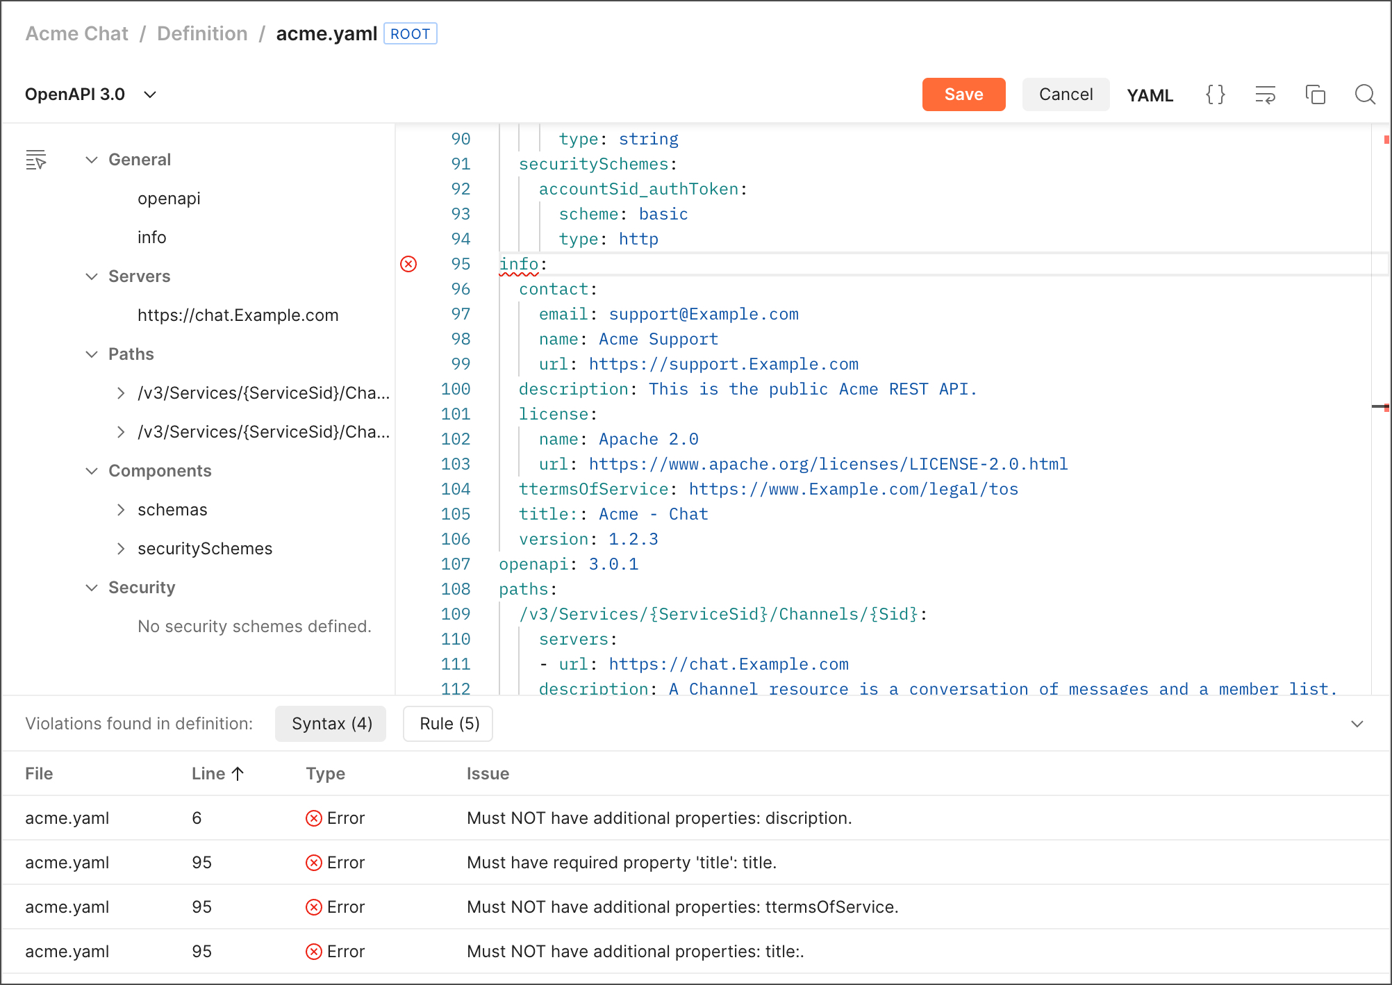
Task: Open the Definition breadcrumb item
Action: pos(202,33)
